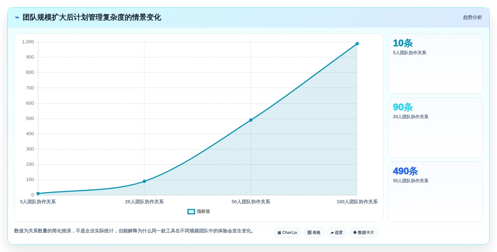The width and height of the screenshot is (497, 252).
Task: Click the y-axis value 500
Action: point(30,119)
